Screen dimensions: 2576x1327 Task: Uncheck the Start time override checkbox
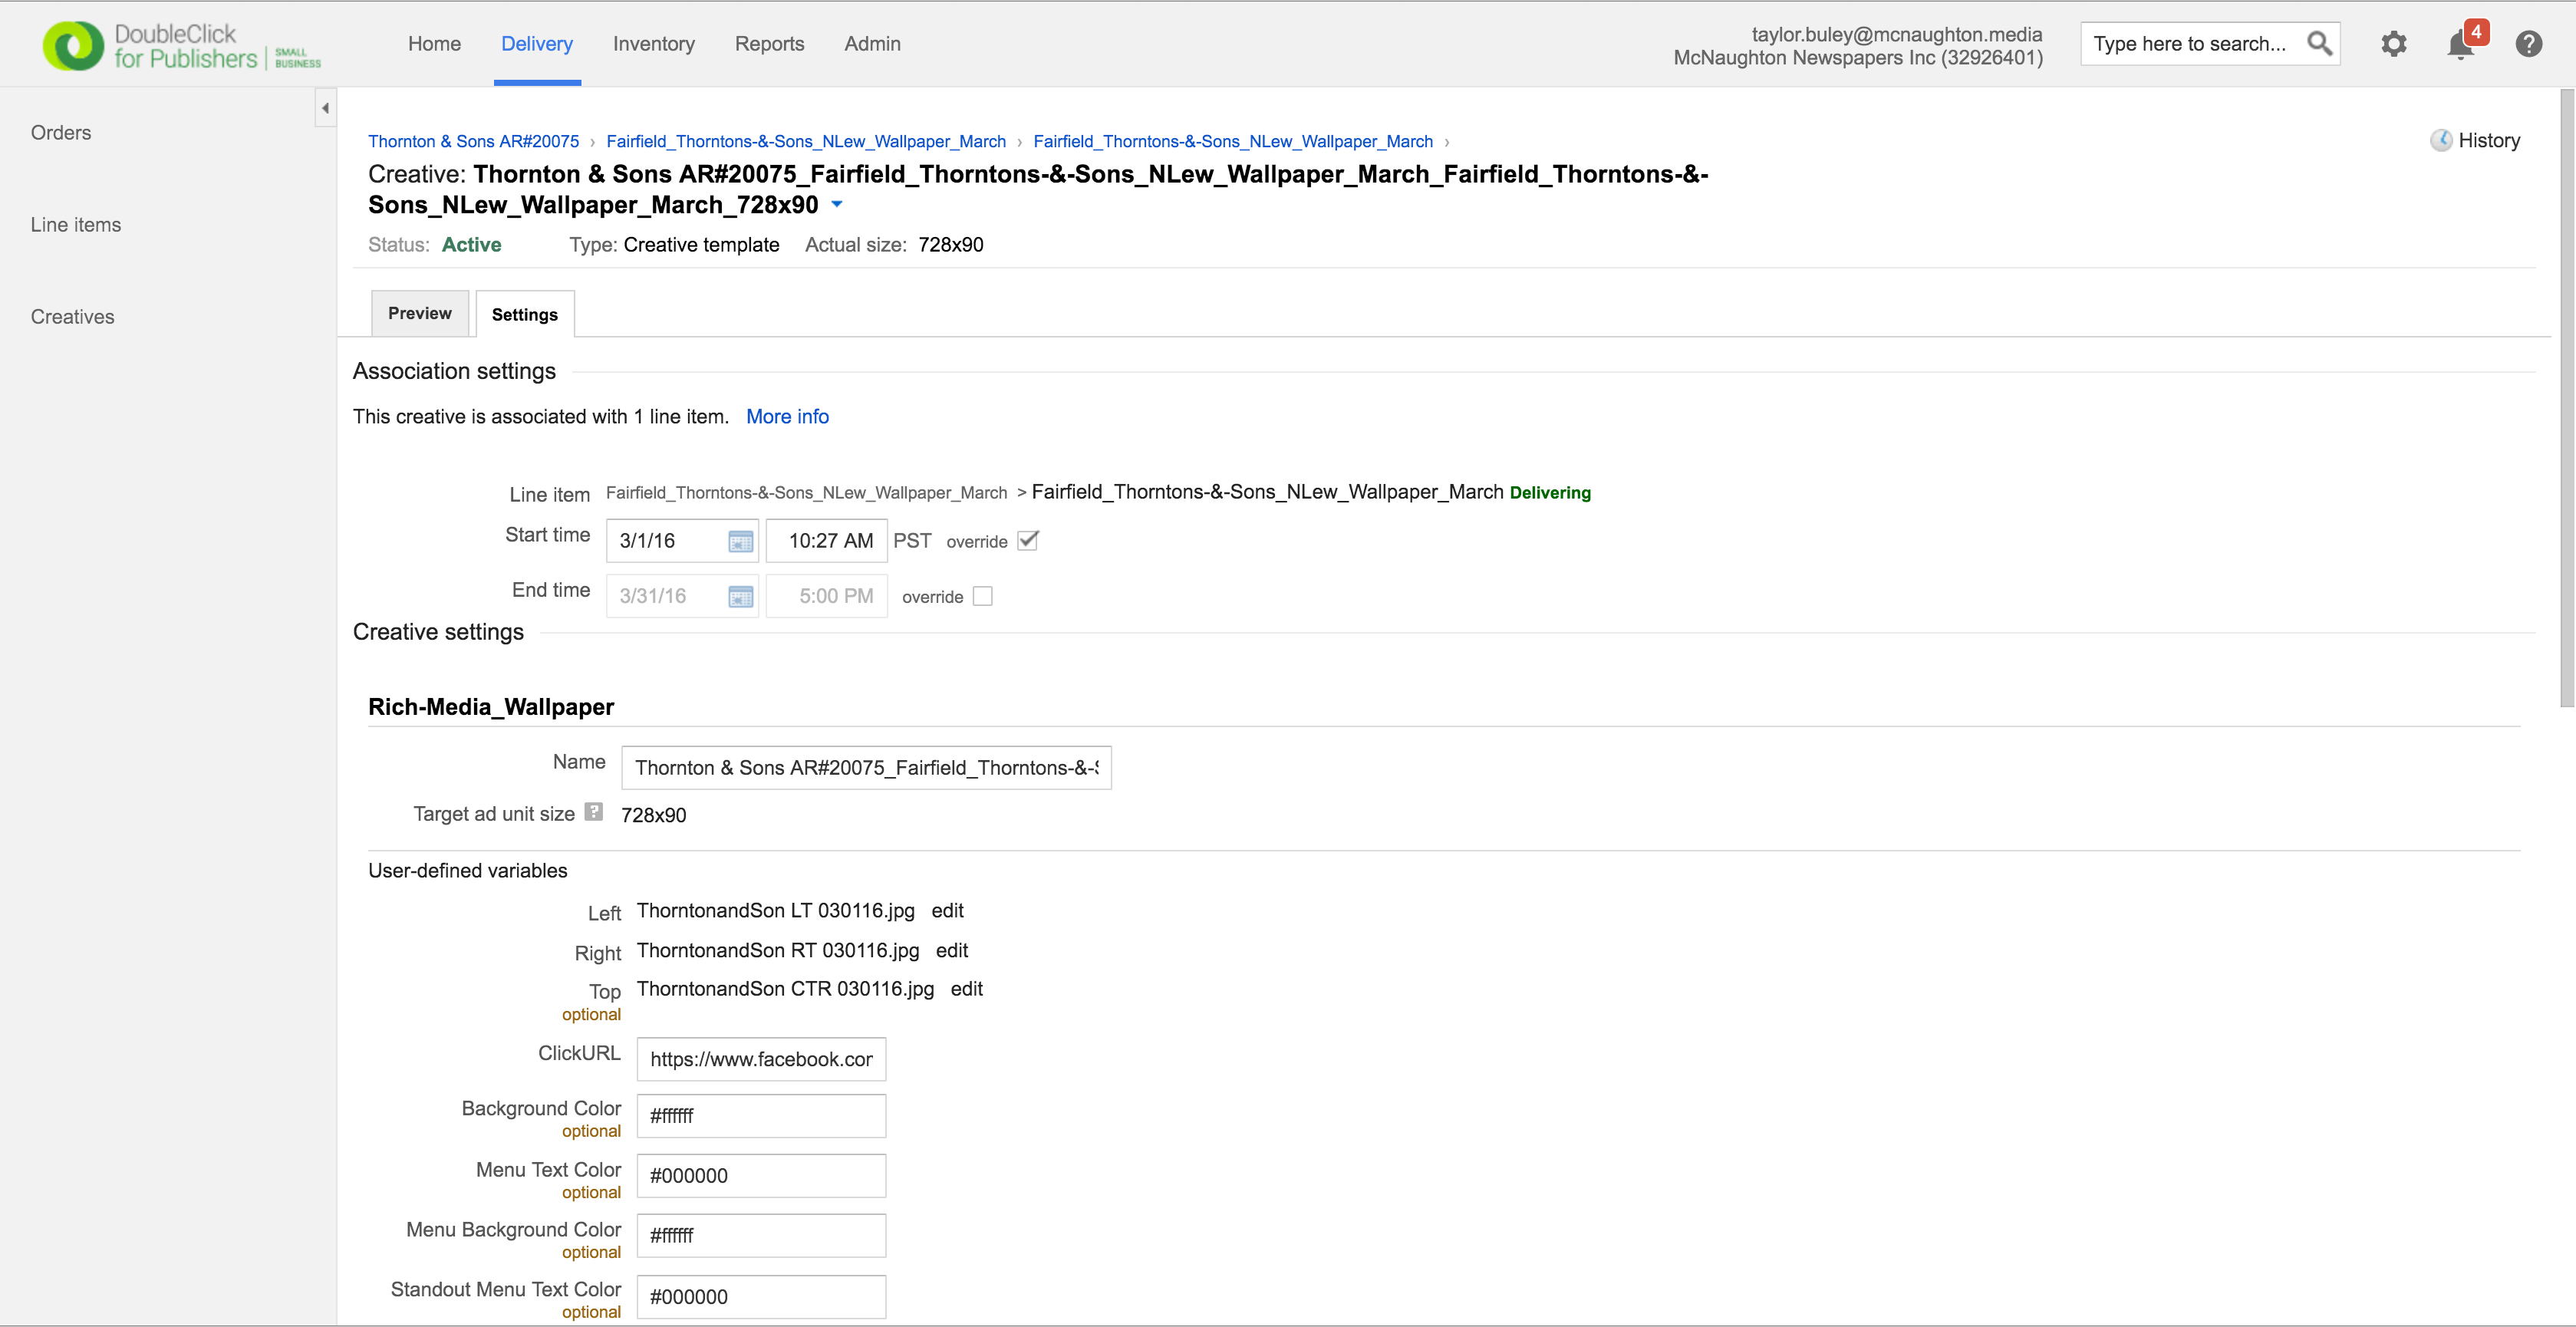pyautogui.click(x=1027, y=541)
